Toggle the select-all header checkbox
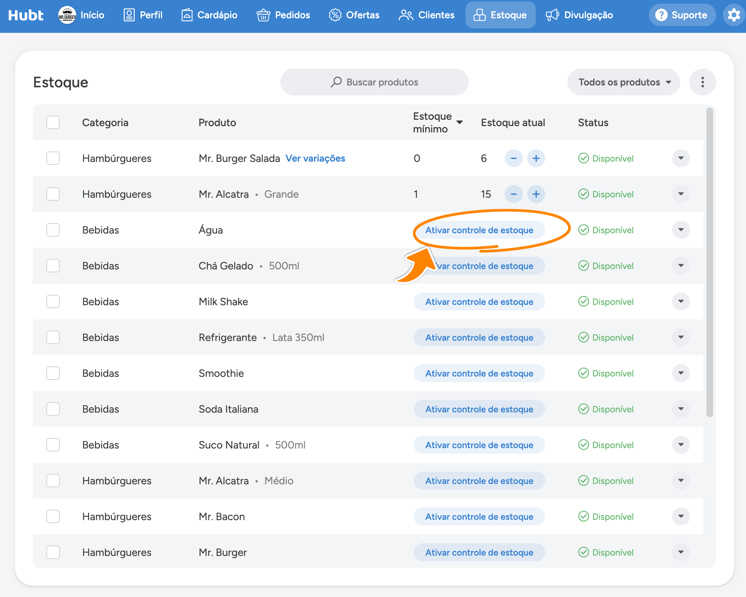This screenshot has height=597, width=746. pyautogui.click(x=53, y=122)
